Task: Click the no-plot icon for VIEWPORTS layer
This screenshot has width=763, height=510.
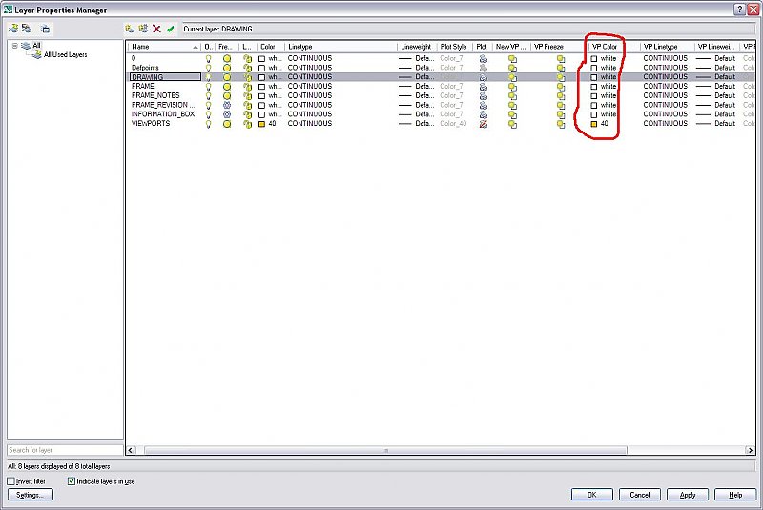Action: click(x=484, y=124)
